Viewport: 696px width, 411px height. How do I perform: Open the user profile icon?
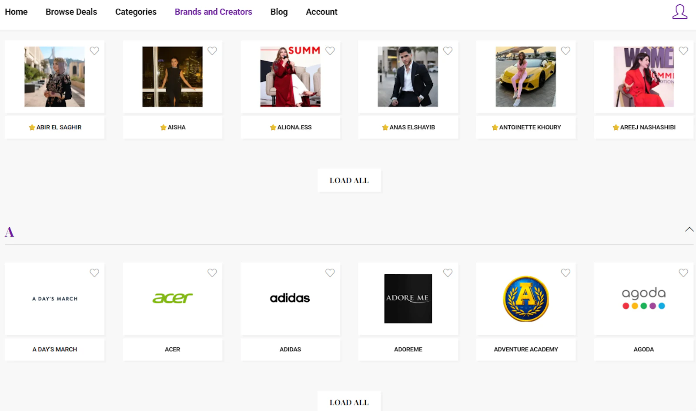679,12
